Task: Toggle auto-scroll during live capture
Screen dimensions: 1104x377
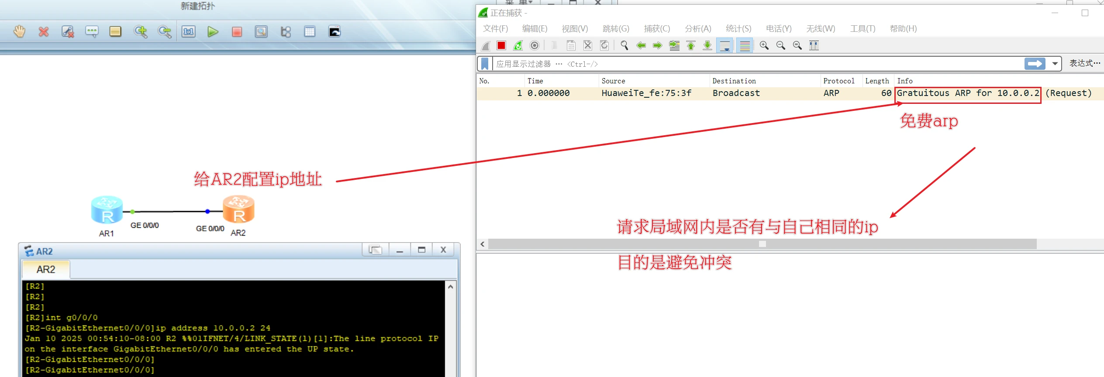Action: click(x=725, y=45)
